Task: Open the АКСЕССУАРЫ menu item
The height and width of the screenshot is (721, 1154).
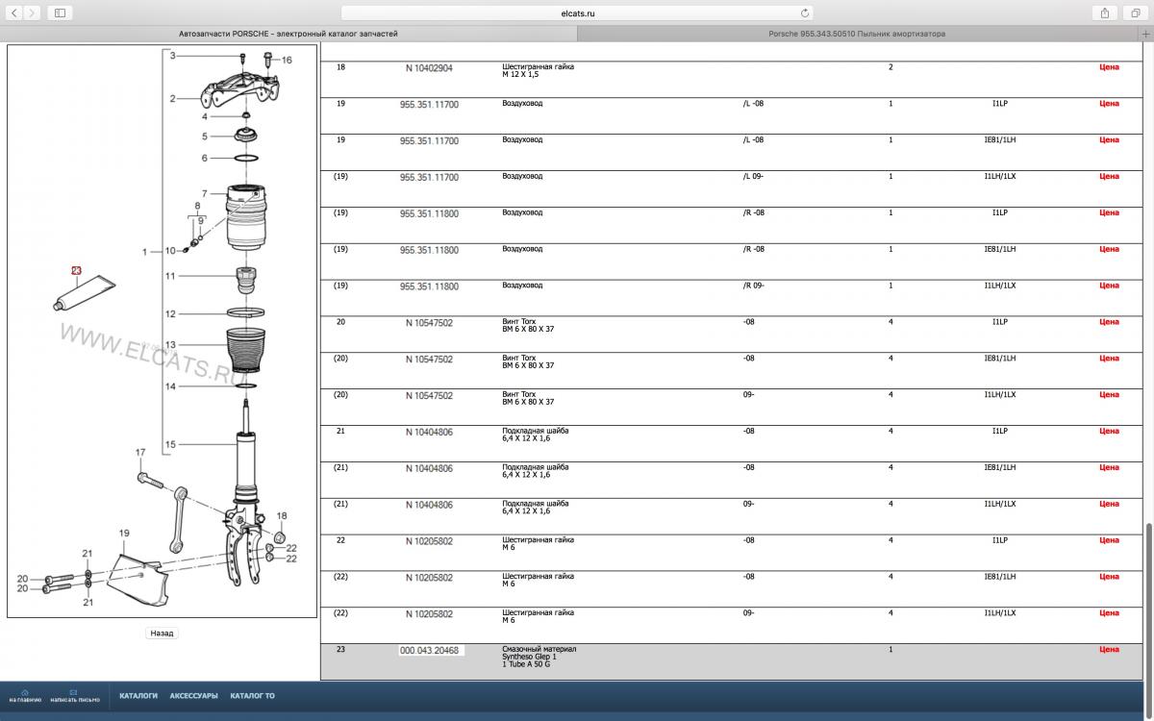Action: coord(193,695)
